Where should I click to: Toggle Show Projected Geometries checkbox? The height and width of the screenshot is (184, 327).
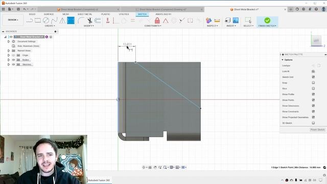(313, 117)
